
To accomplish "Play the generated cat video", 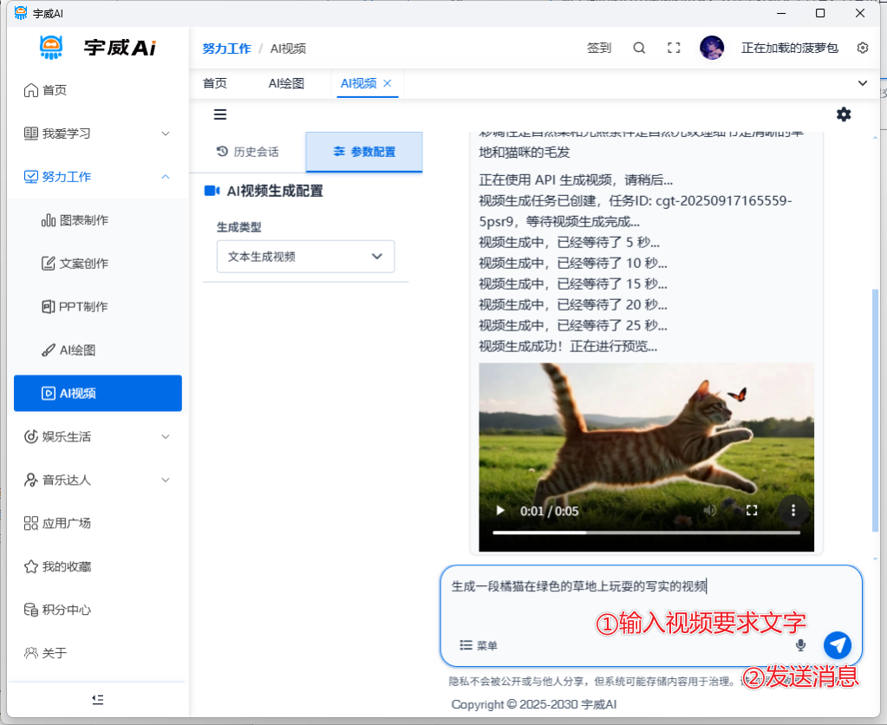I will pos(499,511).
